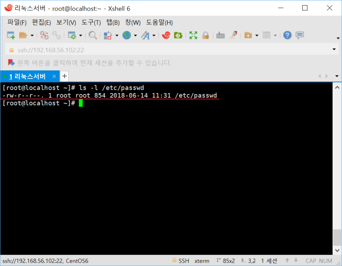The width and height of the screenshot is (342, 266).
Task: Open the 파일(F) menu
Action: pos(17,23)
